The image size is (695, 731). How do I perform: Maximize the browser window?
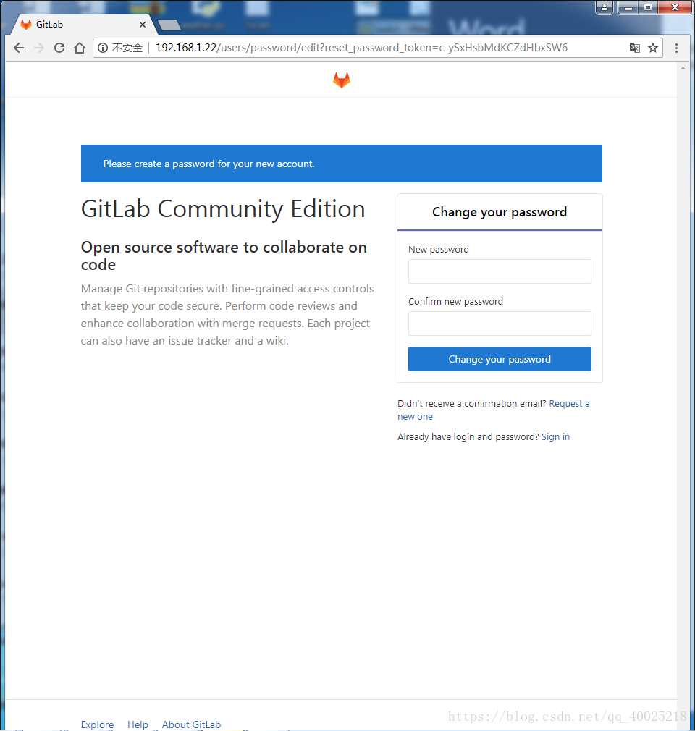648,7
